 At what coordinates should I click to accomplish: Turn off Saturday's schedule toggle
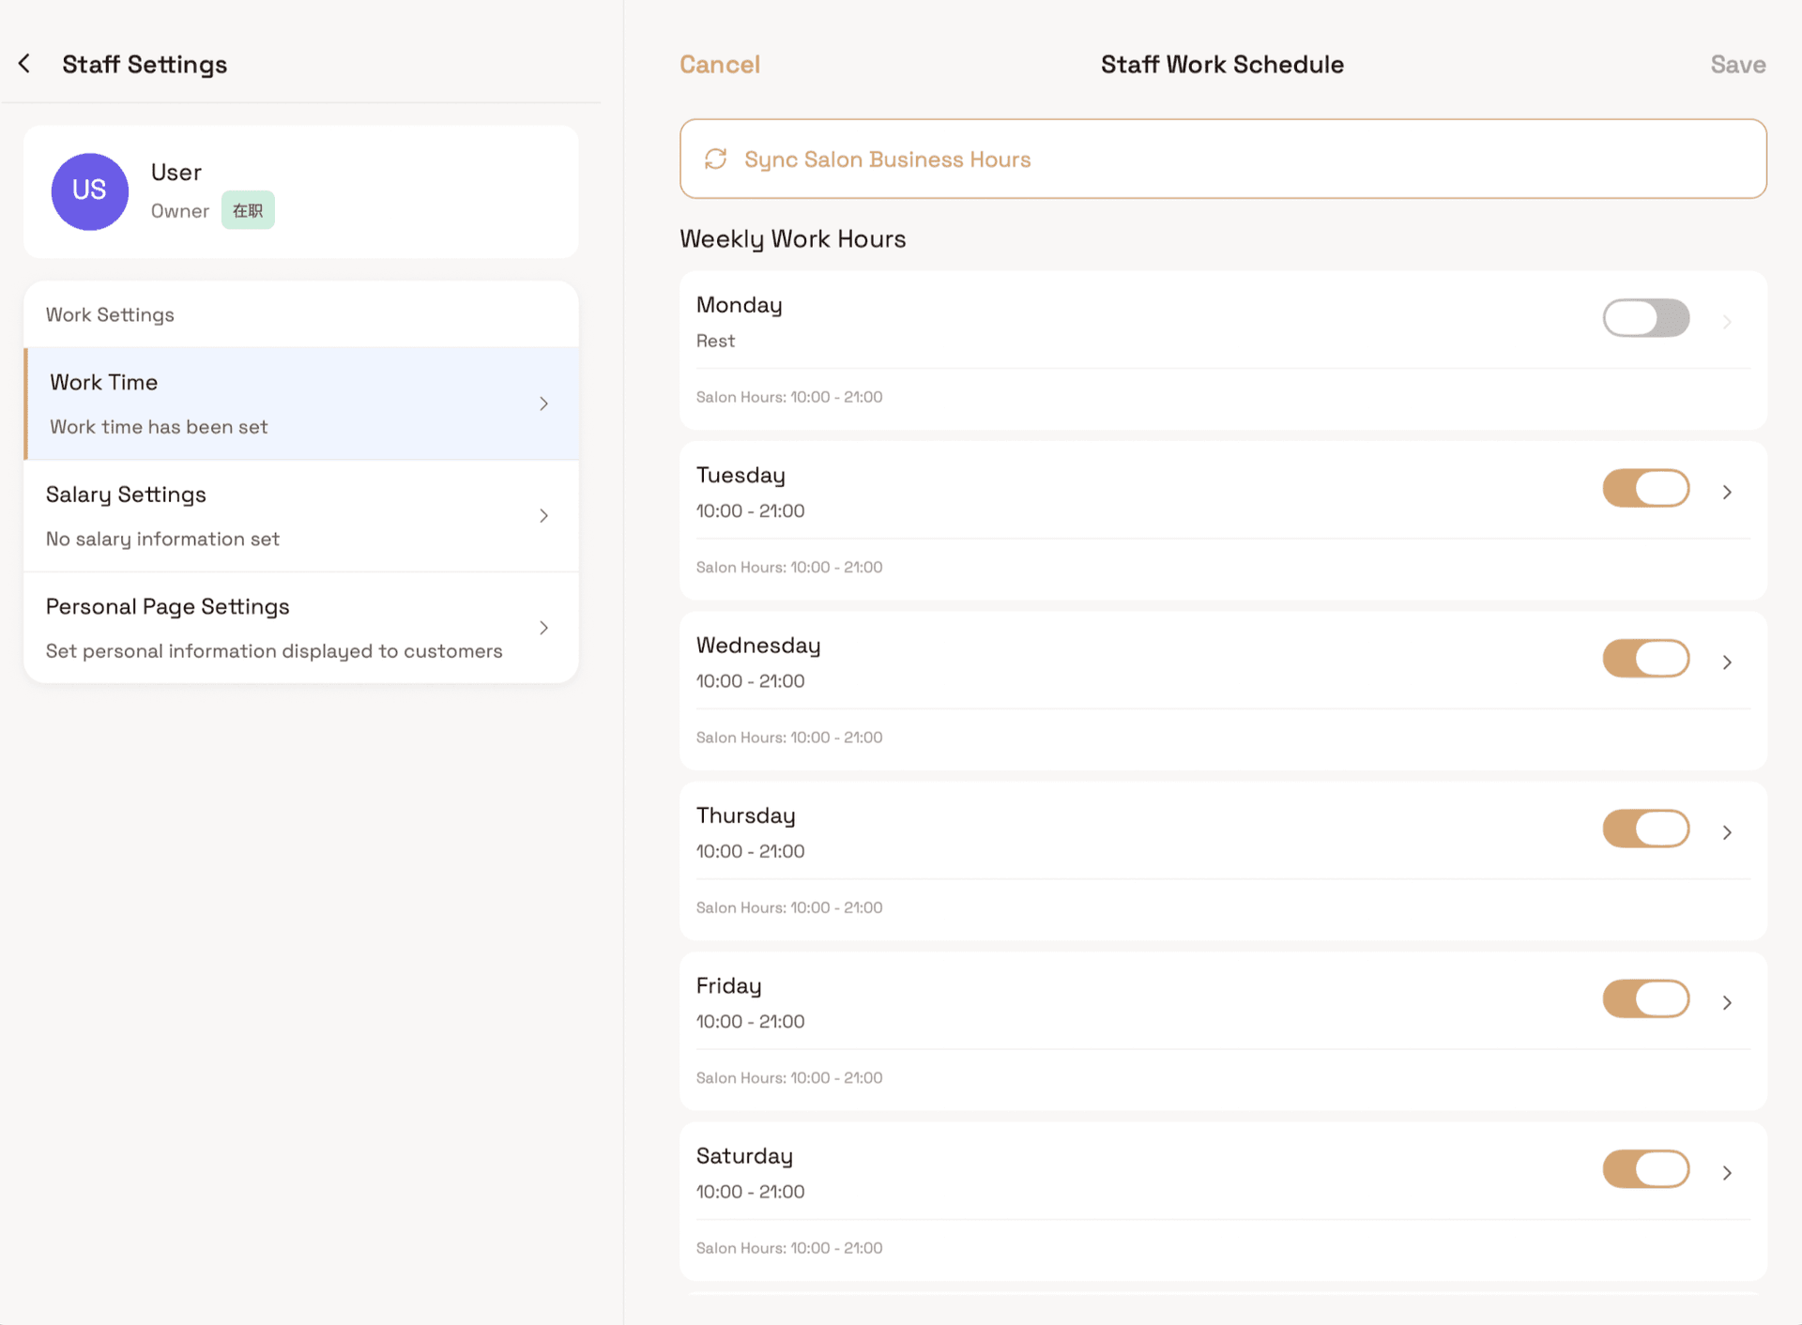click(1645, 1169)
